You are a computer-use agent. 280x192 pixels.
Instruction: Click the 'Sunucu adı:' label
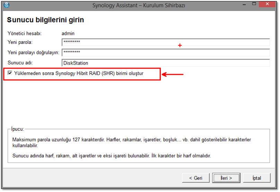(x=20, y=63)
